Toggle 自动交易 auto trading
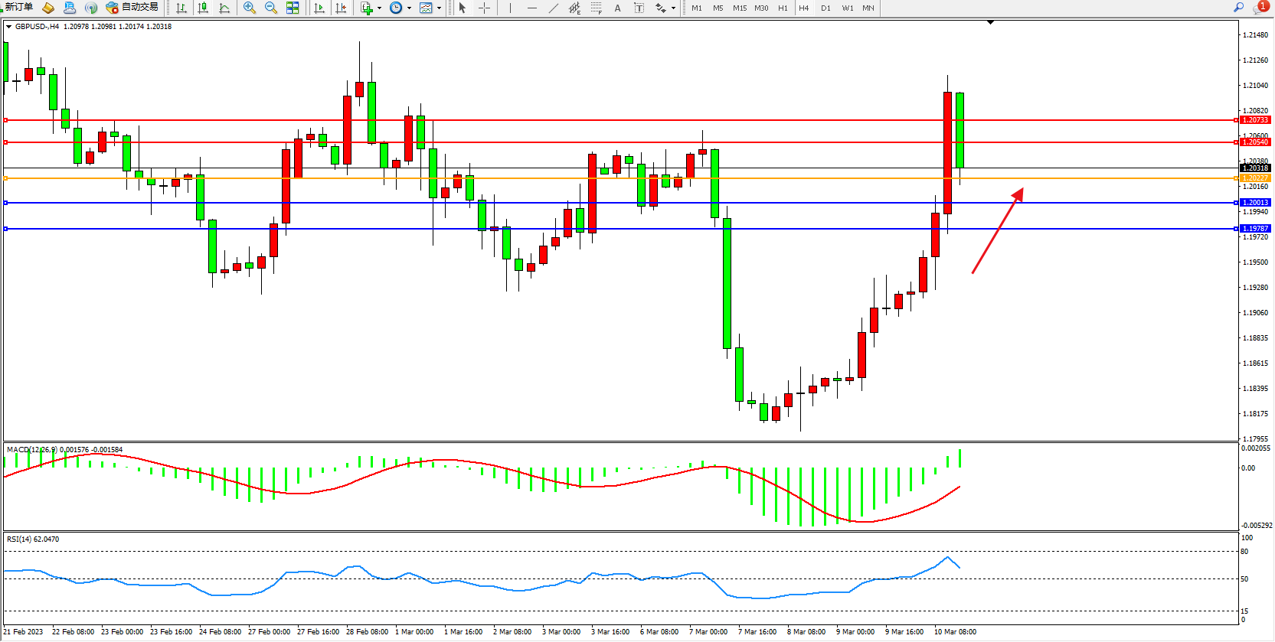Screen dimensions: 1275x642 point(132,8)
